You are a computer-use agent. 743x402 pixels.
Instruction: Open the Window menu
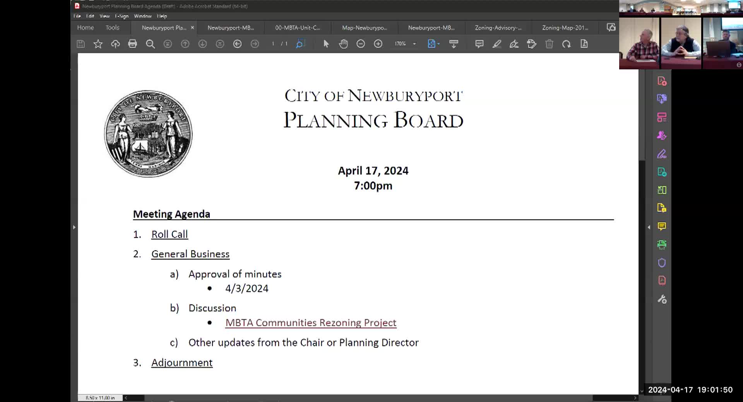pyautogui.click(x=143, y=16)
